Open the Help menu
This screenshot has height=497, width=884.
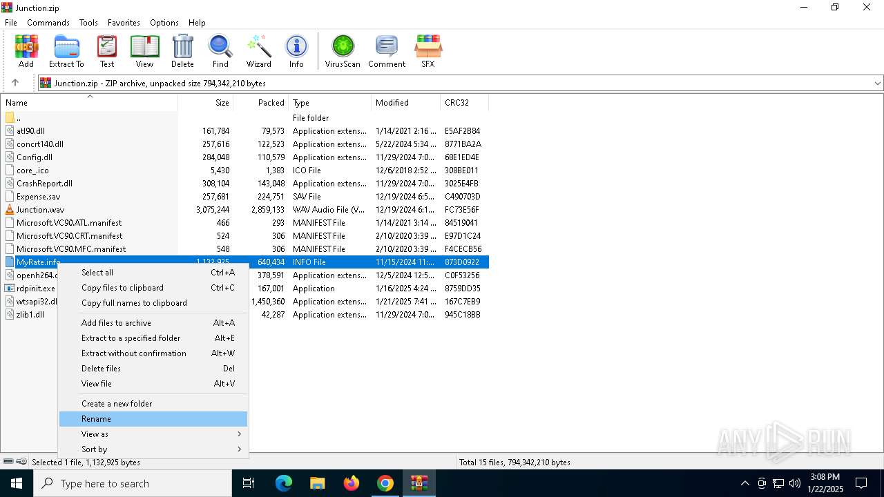pos(197,23)
